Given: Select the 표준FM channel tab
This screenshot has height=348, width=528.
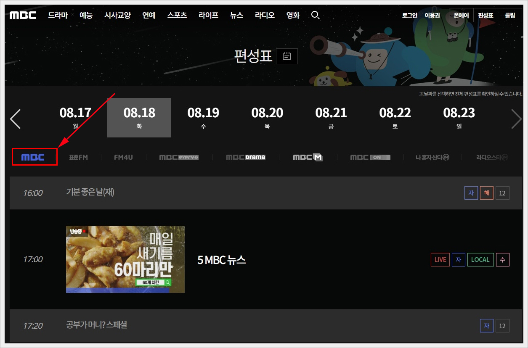Looking at the screenshot, I should click(x=79, y=157).
